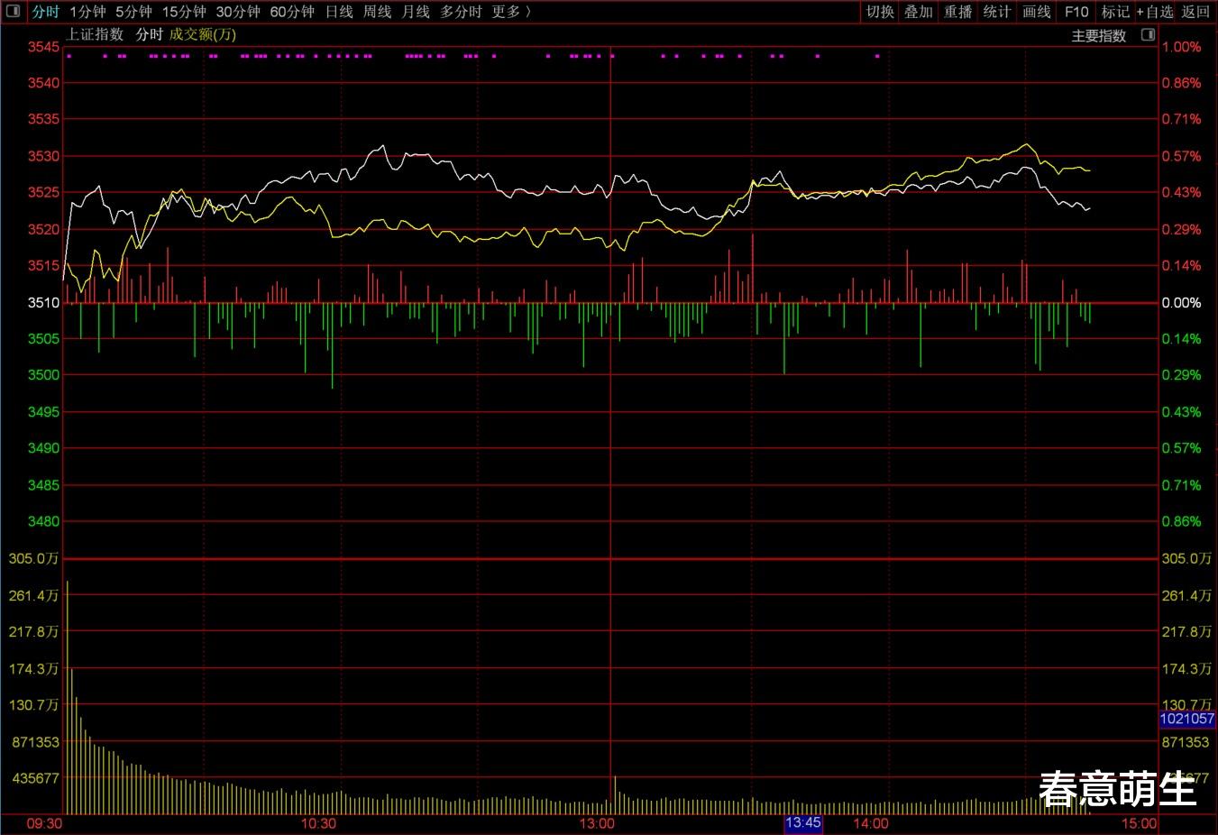Open the 统计 statistics tool
The image size is (1218, 835).
coord(997,12)
